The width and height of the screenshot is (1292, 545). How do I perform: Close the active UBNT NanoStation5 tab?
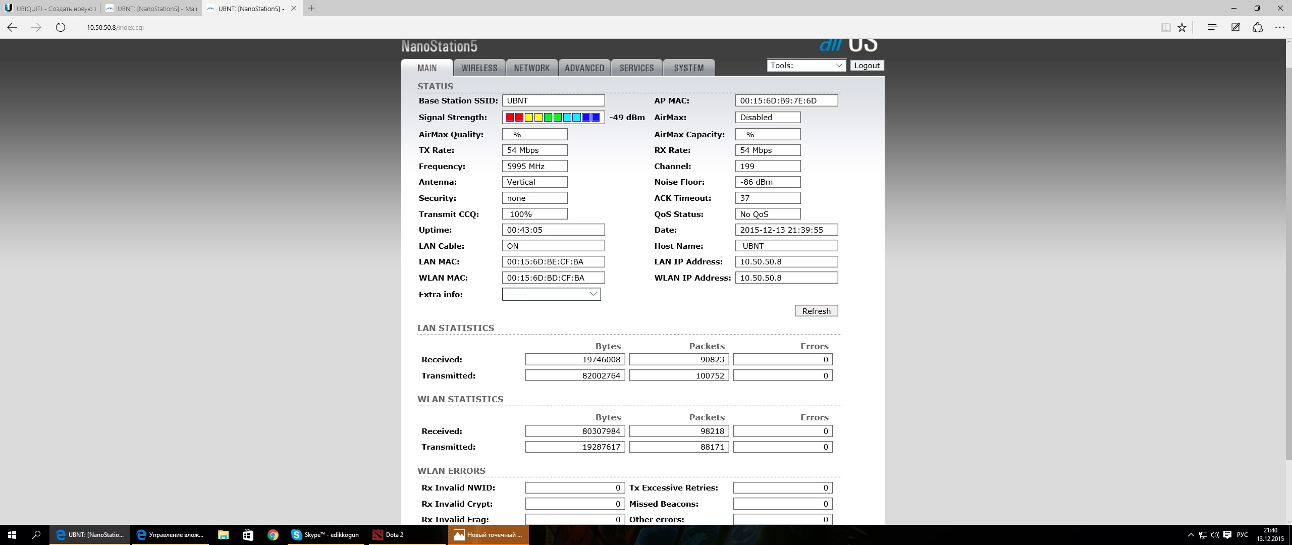[x=294, y=8]
